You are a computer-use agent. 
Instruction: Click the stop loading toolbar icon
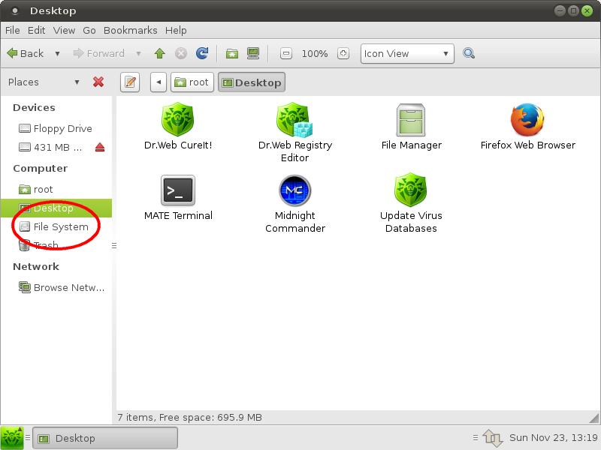(x=181, y=53)
